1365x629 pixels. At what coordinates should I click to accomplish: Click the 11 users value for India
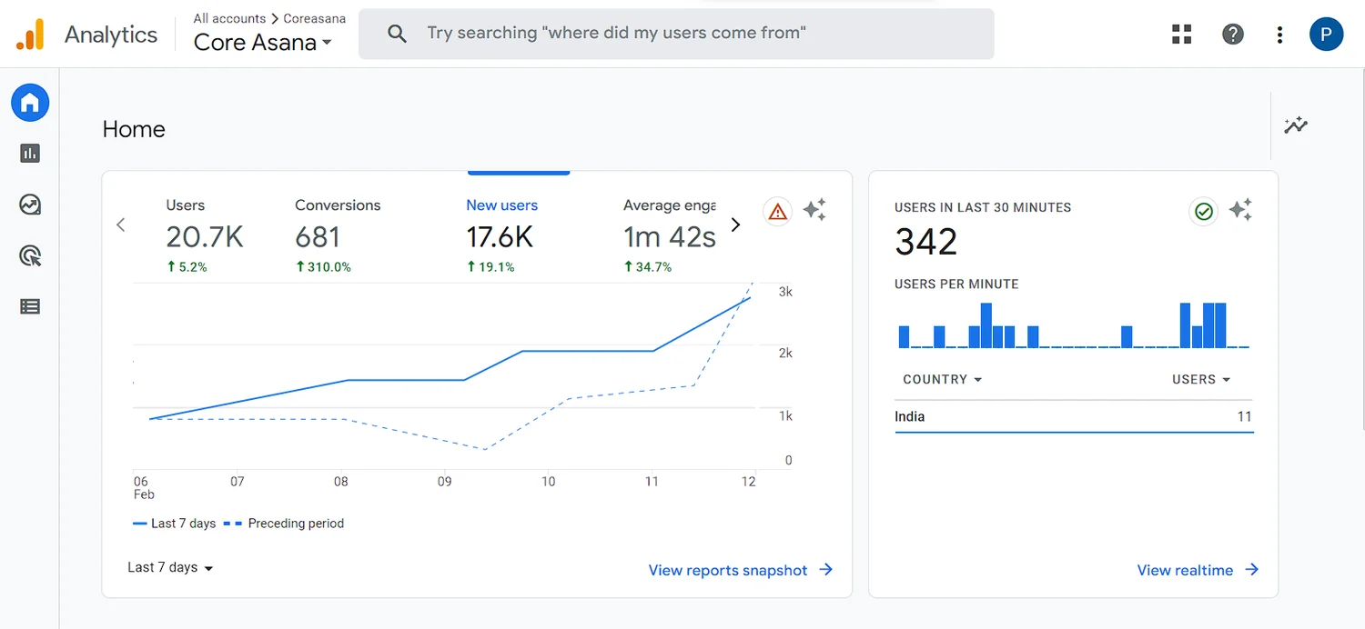[x=1244, y=416]
